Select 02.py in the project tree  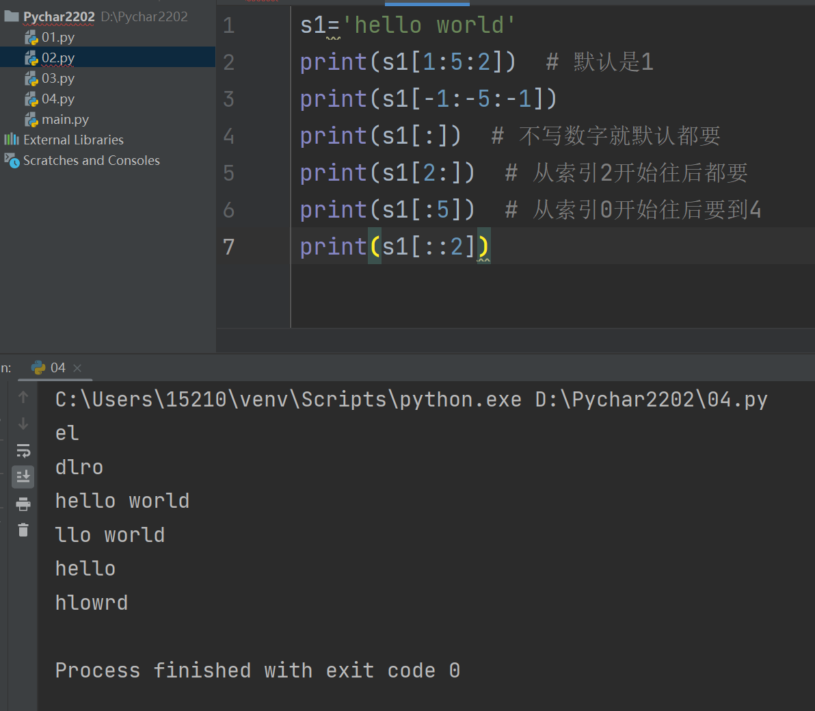pos(57,58)
